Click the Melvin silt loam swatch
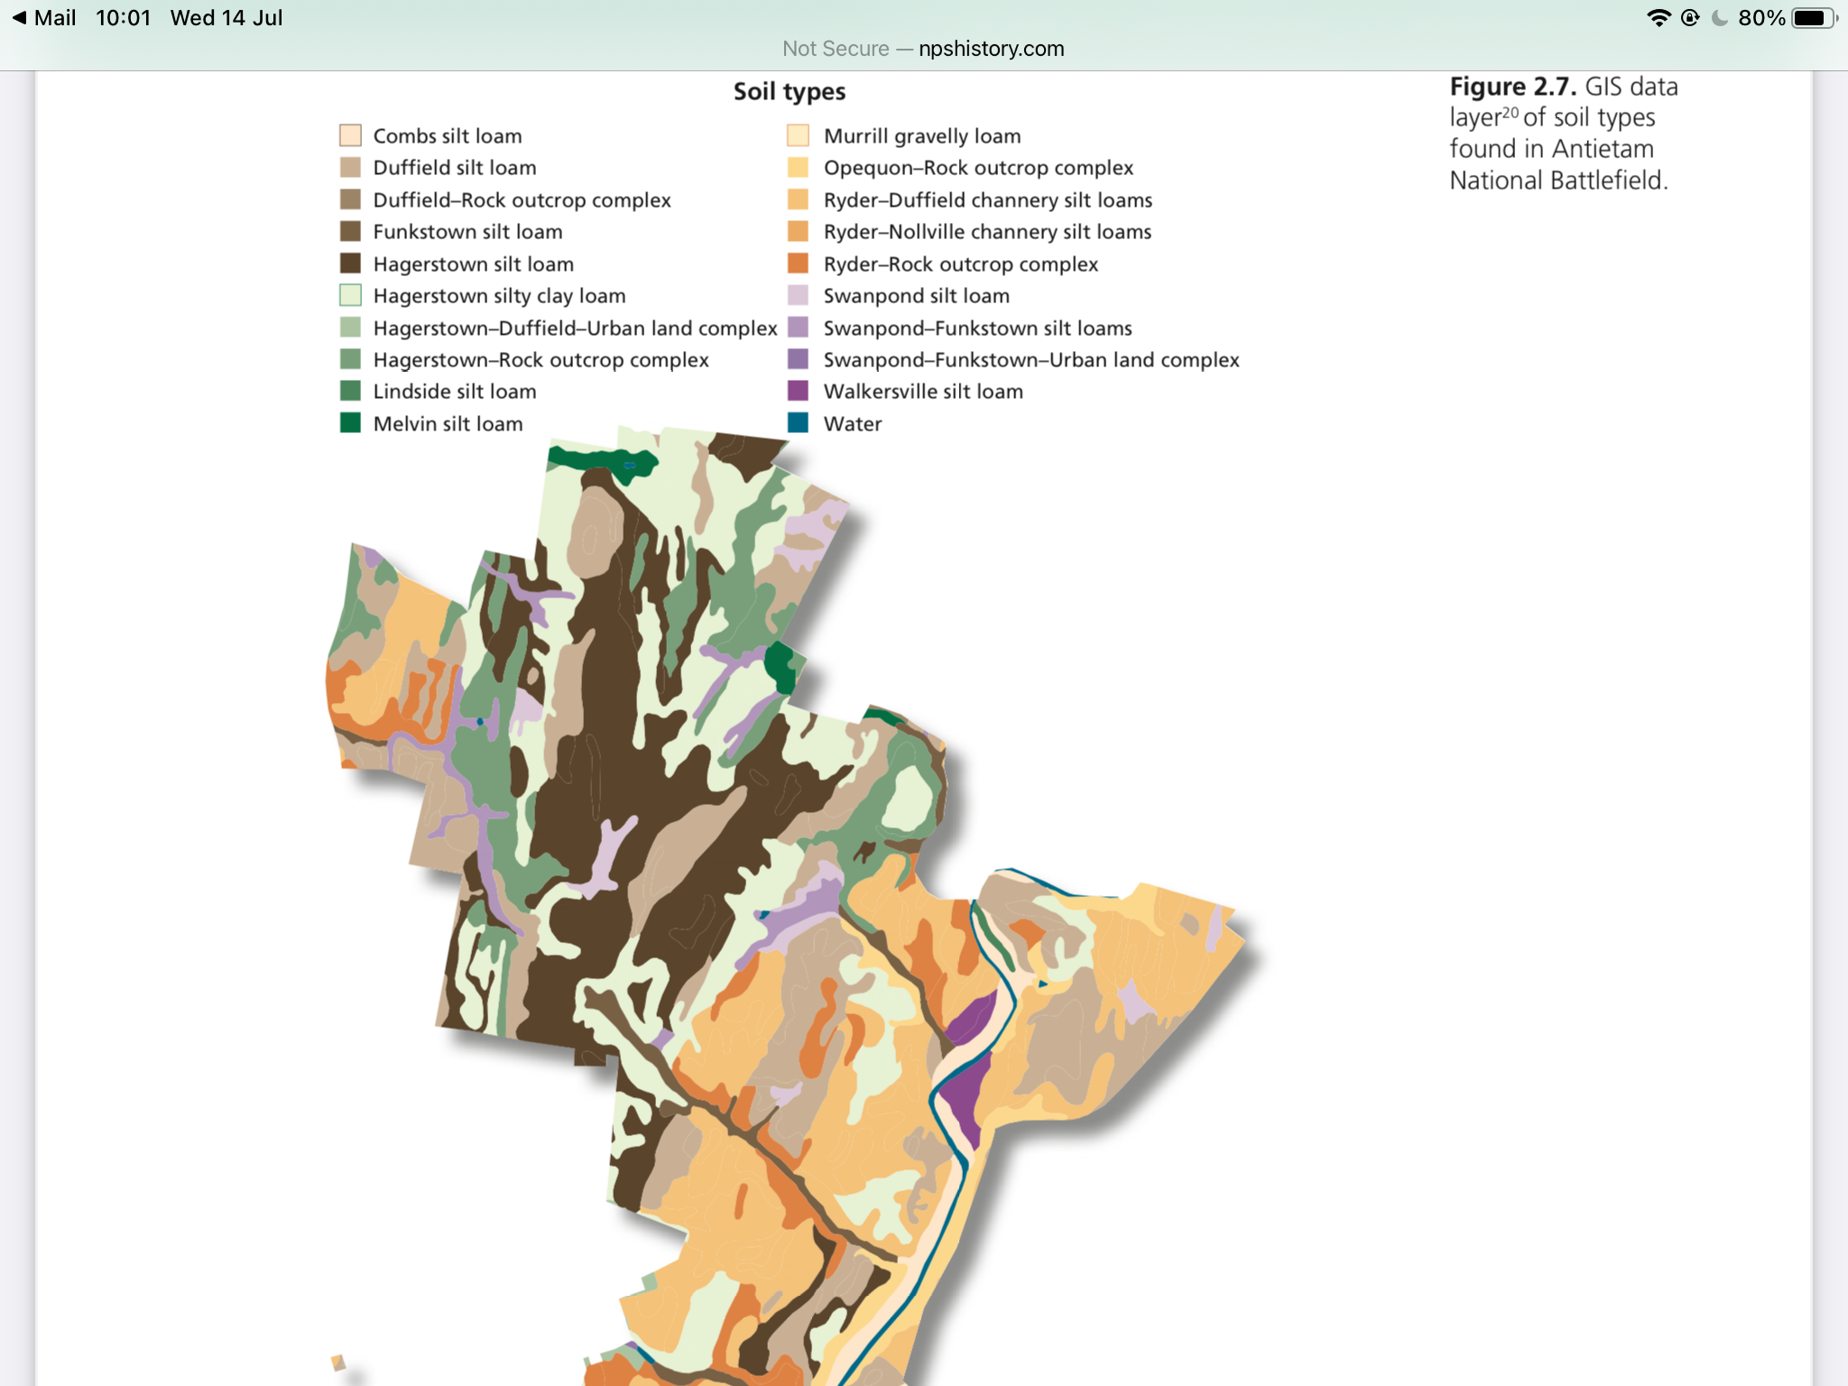Image resolution: width=1848 pixels, height=1386 pixels. coord(350,423)
